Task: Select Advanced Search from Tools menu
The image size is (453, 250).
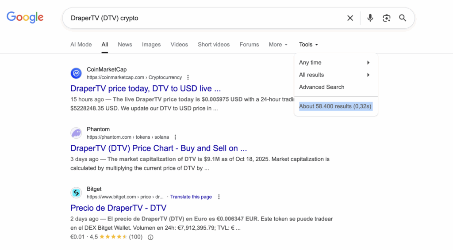Action: tap(322, 87)
